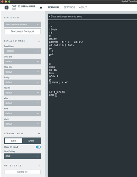Open the SETTINGS tab

pos(69,7)
